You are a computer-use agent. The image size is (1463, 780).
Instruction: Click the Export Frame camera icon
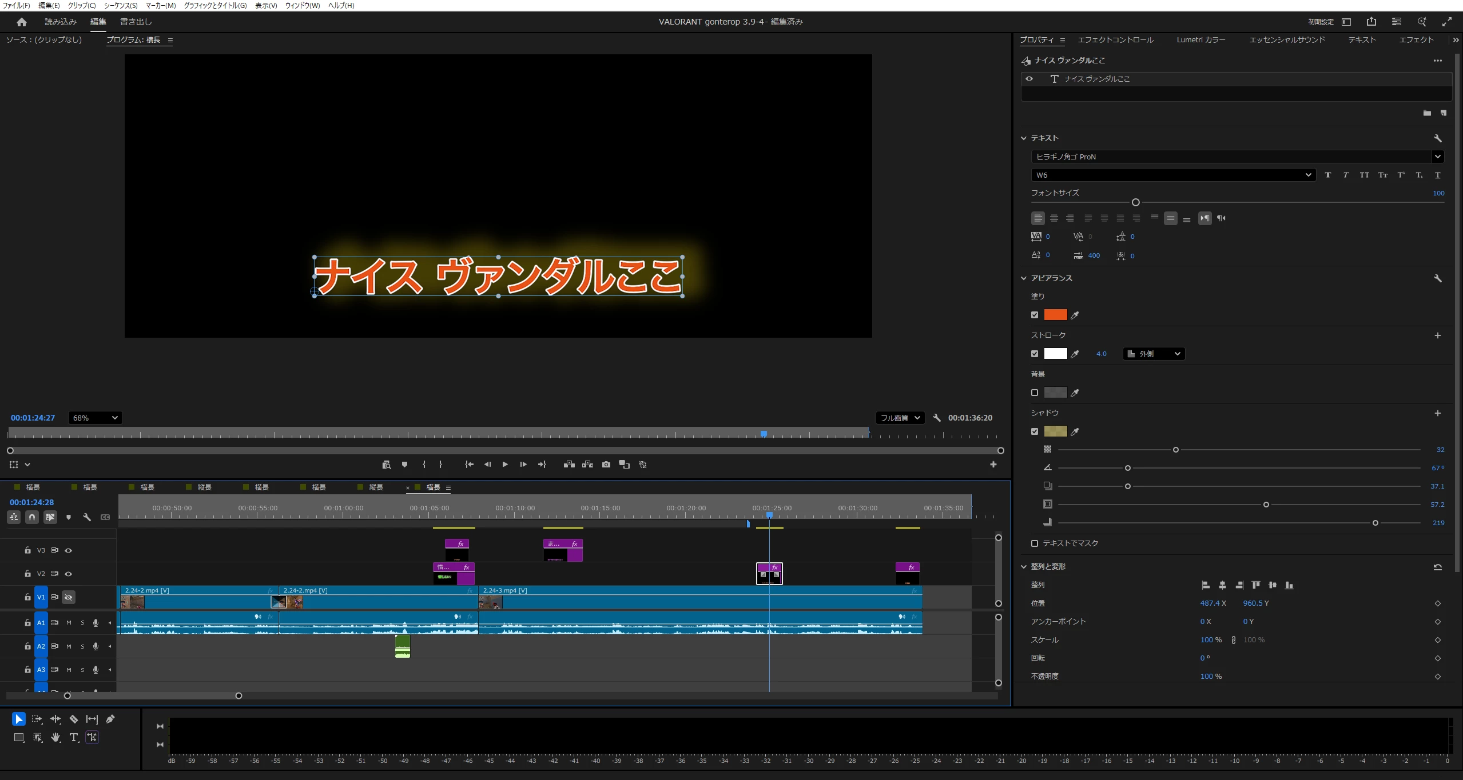point(606,465)
